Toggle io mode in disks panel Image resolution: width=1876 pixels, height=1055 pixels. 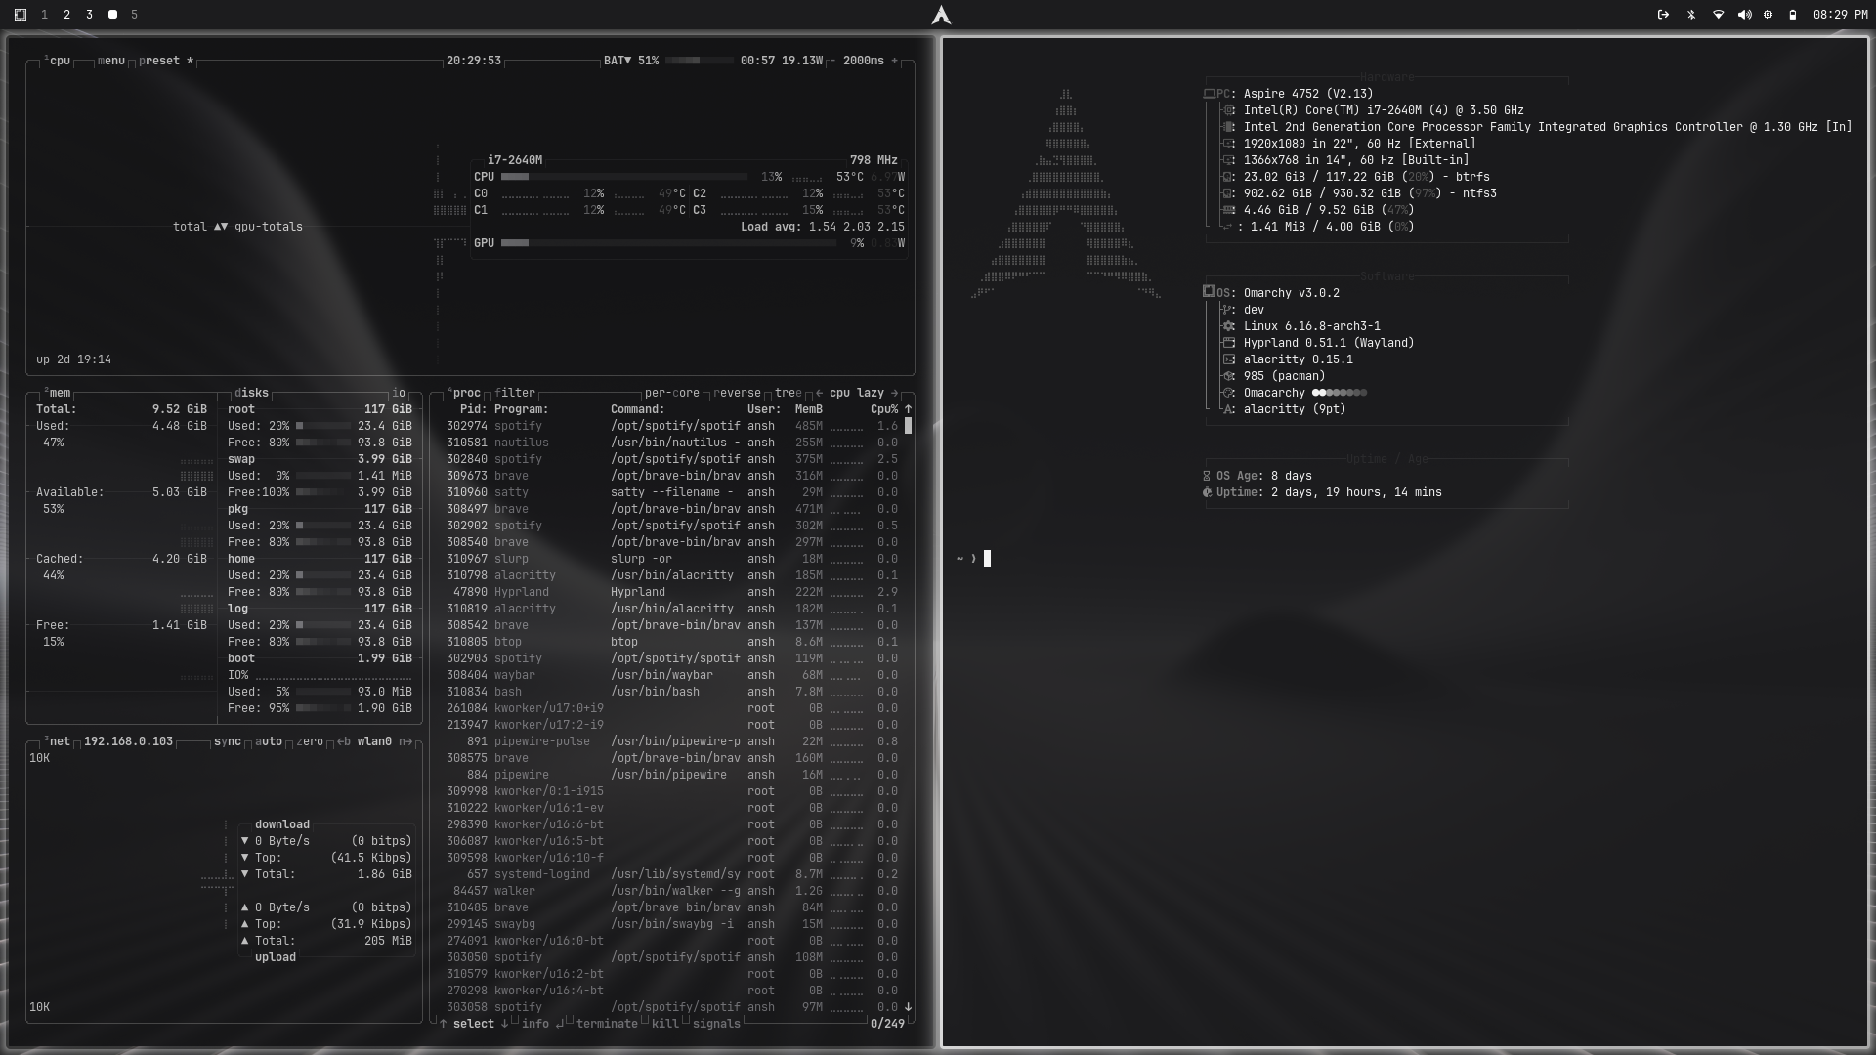coord(399,393)
